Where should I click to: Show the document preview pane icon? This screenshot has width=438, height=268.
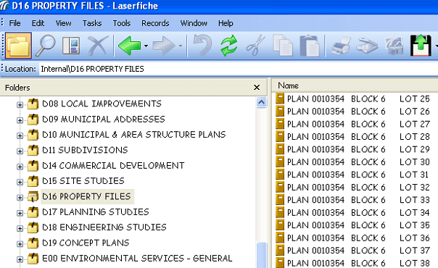pos(71,46)
